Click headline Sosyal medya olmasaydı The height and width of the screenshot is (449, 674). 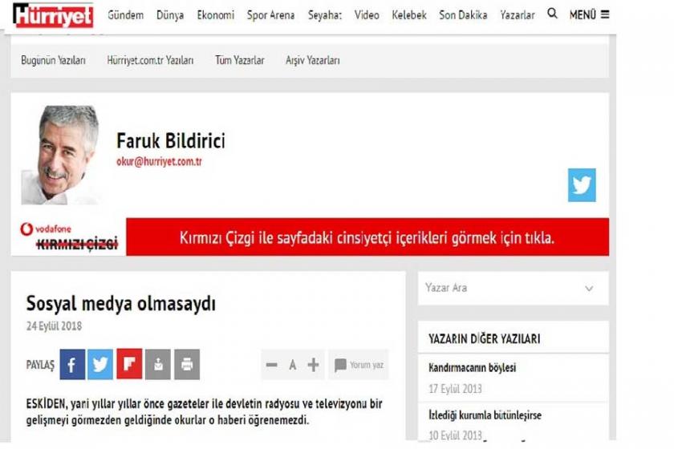[121, 304]
